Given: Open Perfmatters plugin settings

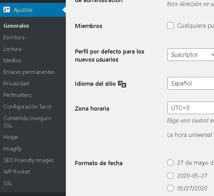Looking at the screenshot, I should (18, 95).
